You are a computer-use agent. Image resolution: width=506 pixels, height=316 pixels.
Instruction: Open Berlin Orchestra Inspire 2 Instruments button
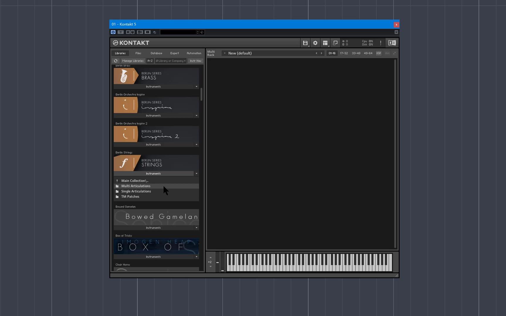click(x=154, y=145)
